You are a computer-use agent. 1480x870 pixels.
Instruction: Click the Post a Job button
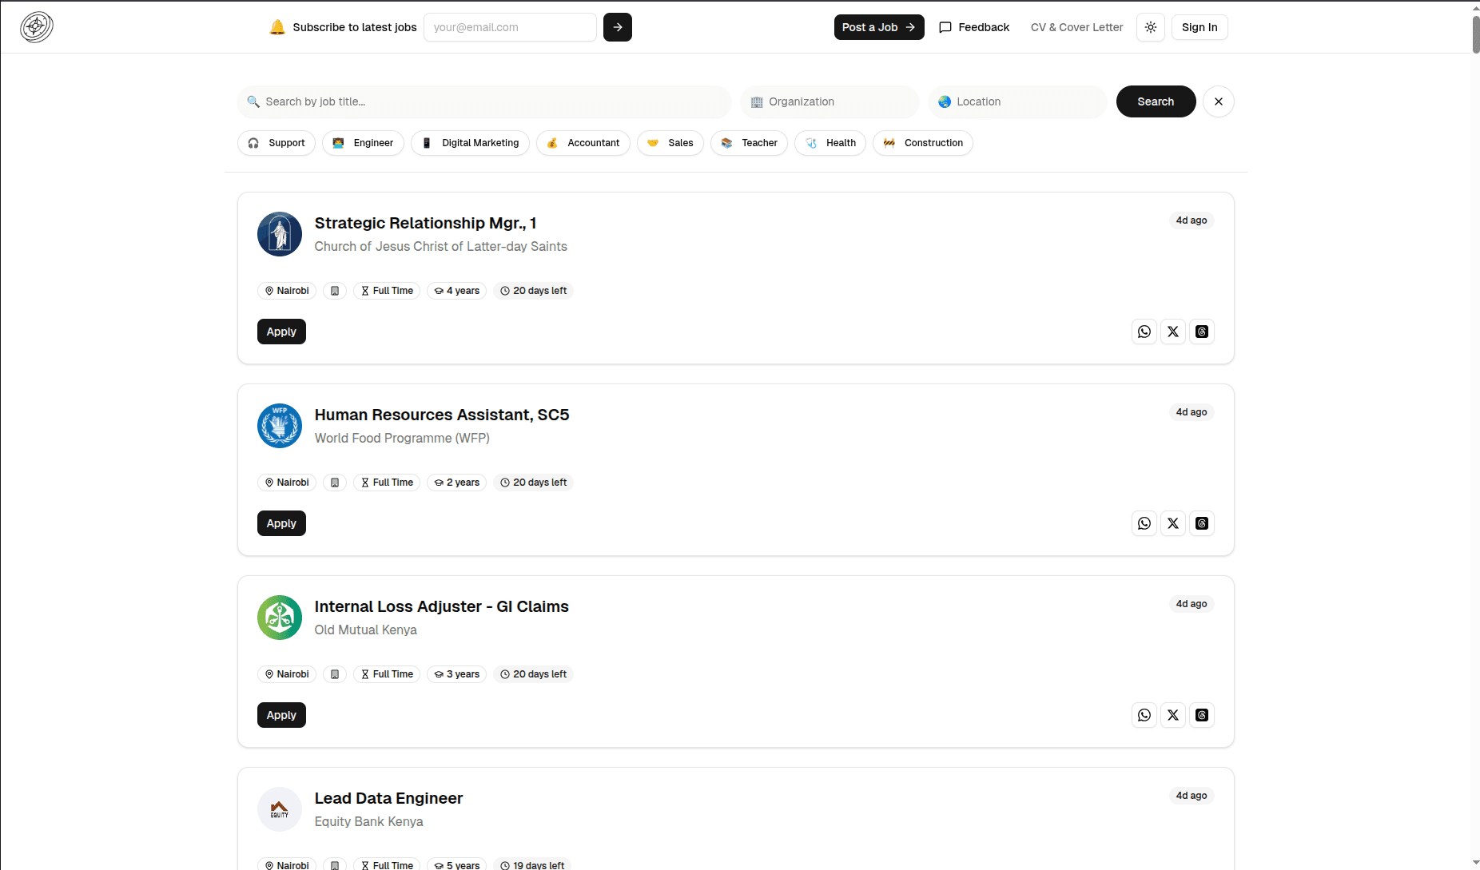tap(879, 27)
